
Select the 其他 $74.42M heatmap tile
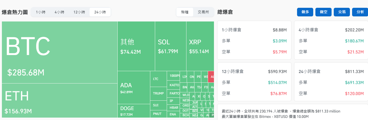point(136,46)
